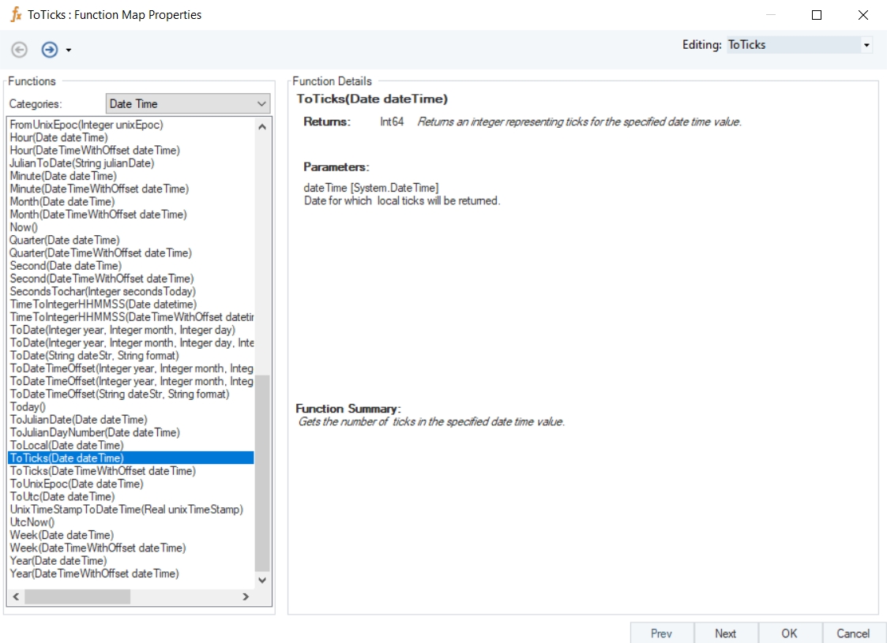
Task: Click the Next button
Action: [725, 633]
